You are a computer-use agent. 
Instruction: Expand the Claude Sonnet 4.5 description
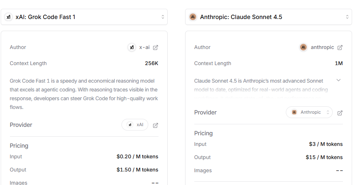point(339,80)
